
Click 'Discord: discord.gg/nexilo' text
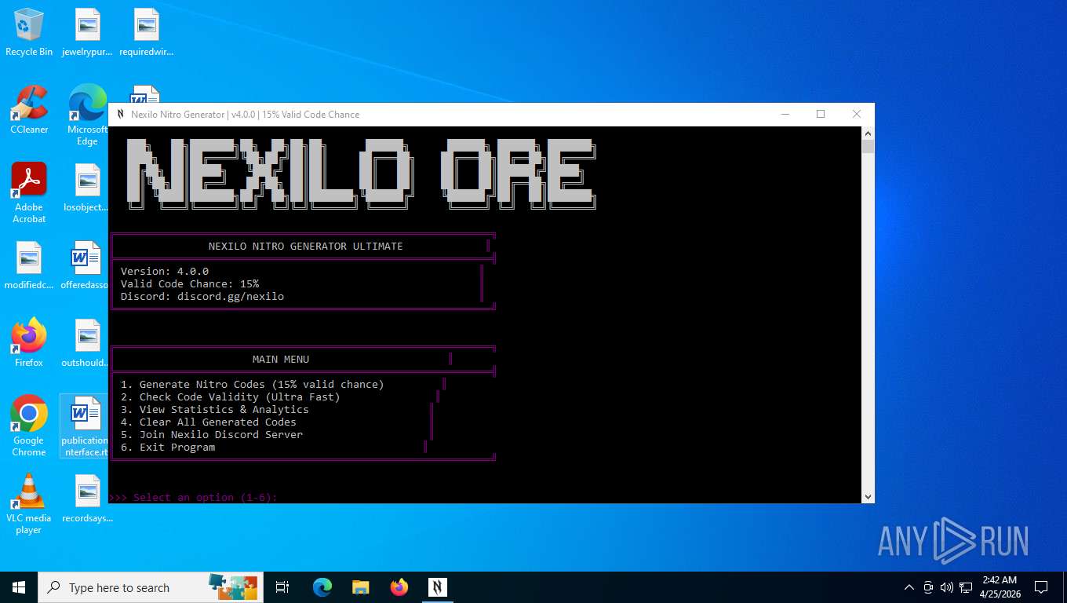tap(202, 297)
